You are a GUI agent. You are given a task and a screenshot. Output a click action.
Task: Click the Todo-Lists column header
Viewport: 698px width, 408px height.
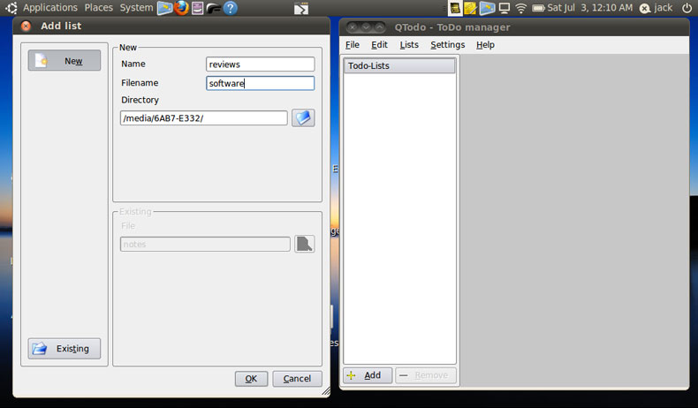[399, 66]
